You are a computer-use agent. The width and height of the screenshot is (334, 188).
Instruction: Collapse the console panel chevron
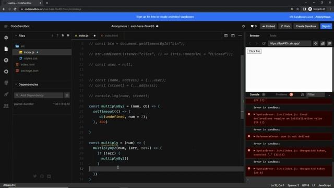pos(329,95)
